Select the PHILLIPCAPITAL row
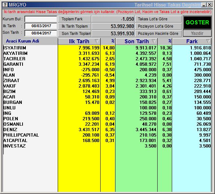 (107, 135)
